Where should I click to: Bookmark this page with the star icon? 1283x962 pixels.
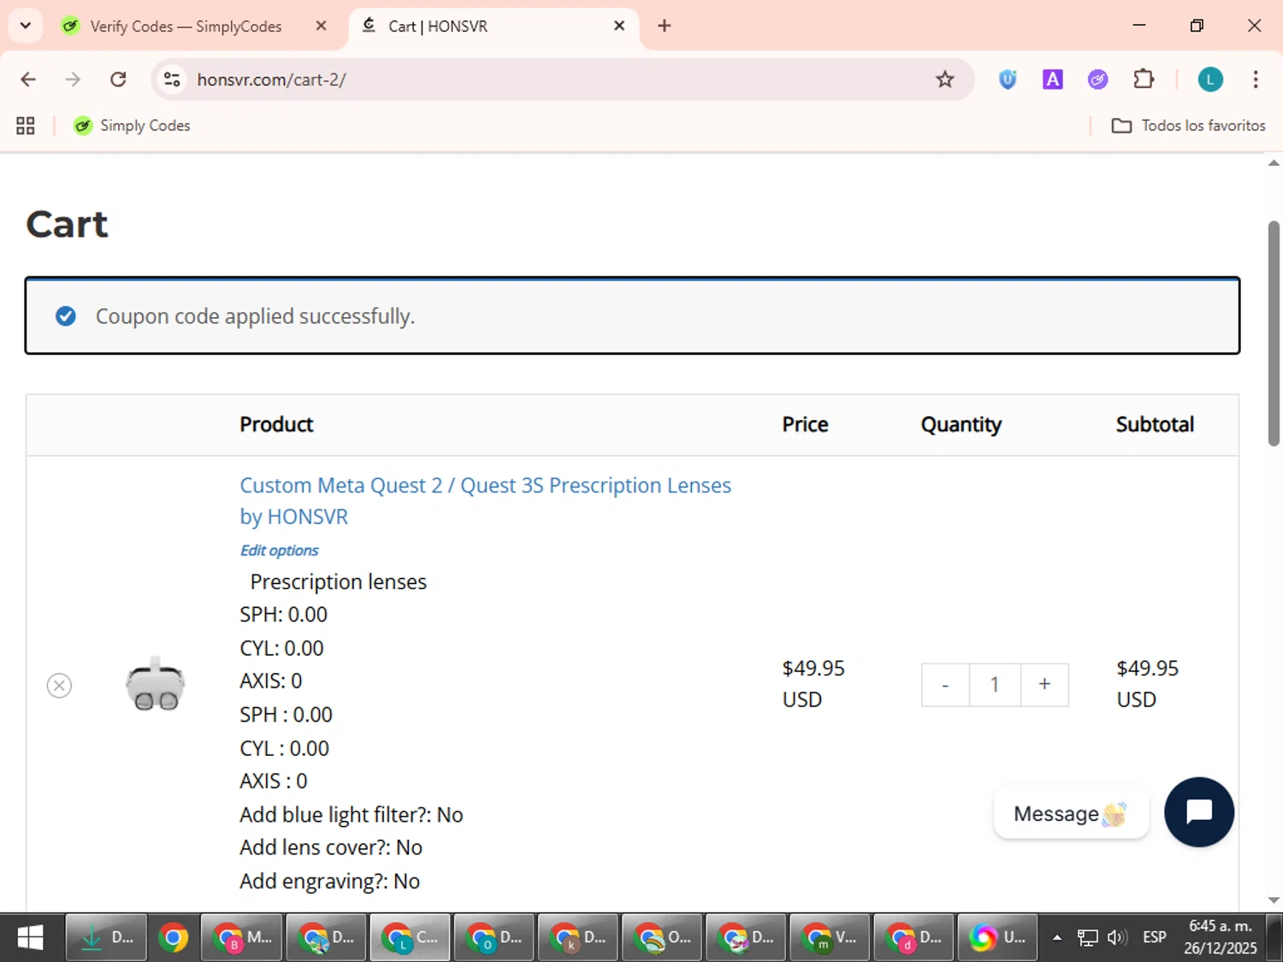pyautogui.click(x=944, y=80)
